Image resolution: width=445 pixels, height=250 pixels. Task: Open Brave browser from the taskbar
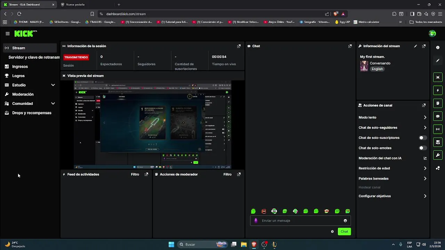[254, 244]
